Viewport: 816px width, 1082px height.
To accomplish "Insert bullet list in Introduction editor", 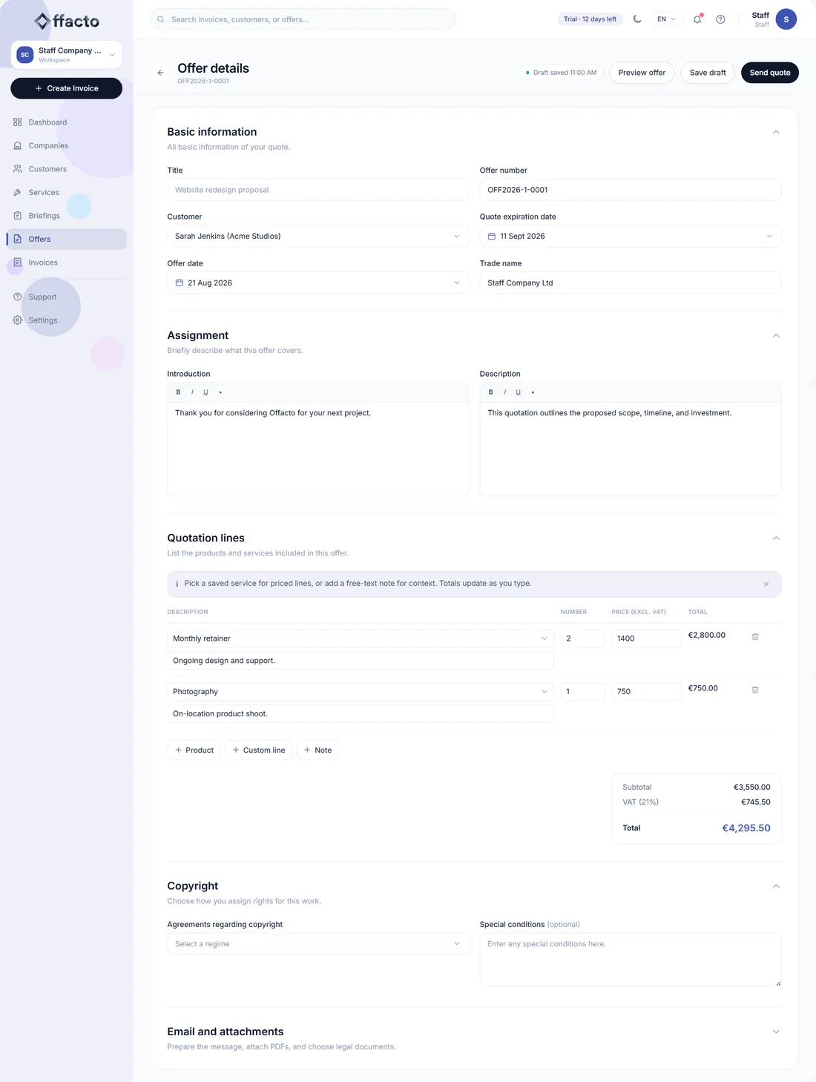I will point(220,392).
